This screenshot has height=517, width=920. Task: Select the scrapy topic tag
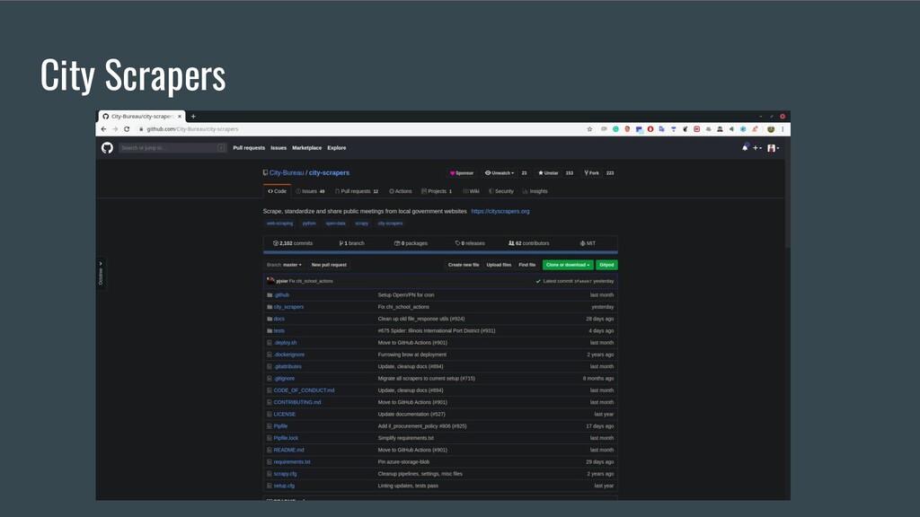click(x=361, y=223)
